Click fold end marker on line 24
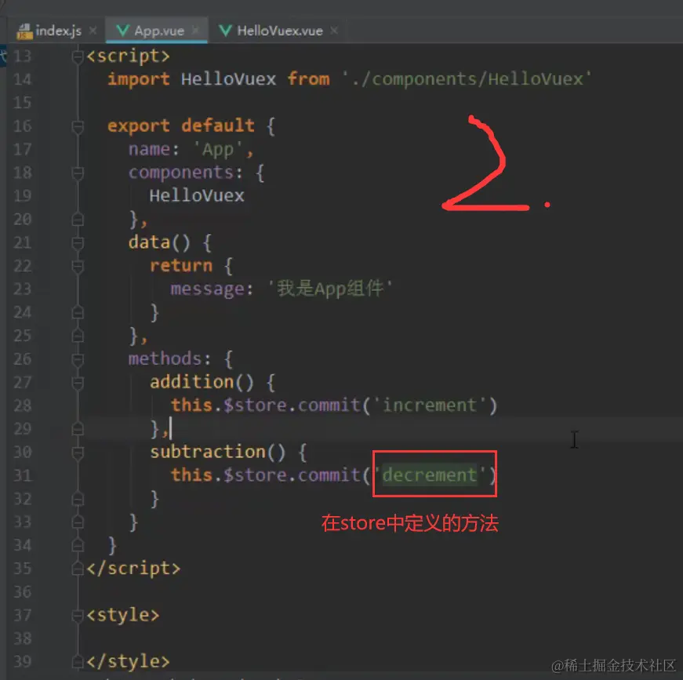Viewport: 683px width, 680px height. [x=78, y=312]
